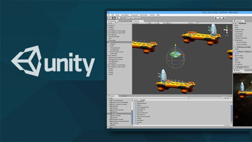Collapse the Constraints foldout in Inspector
252x142 pixels.
pos(234,40)
